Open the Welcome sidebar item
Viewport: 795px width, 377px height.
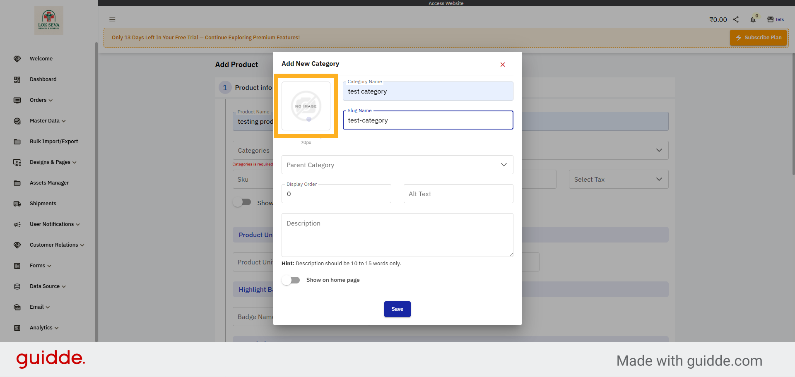pos(41,59)
